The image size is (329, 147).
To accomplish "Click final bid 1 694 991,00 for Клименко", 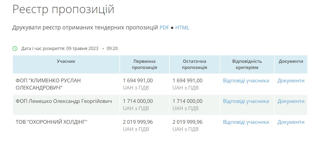I will click(x=188, y=80).
